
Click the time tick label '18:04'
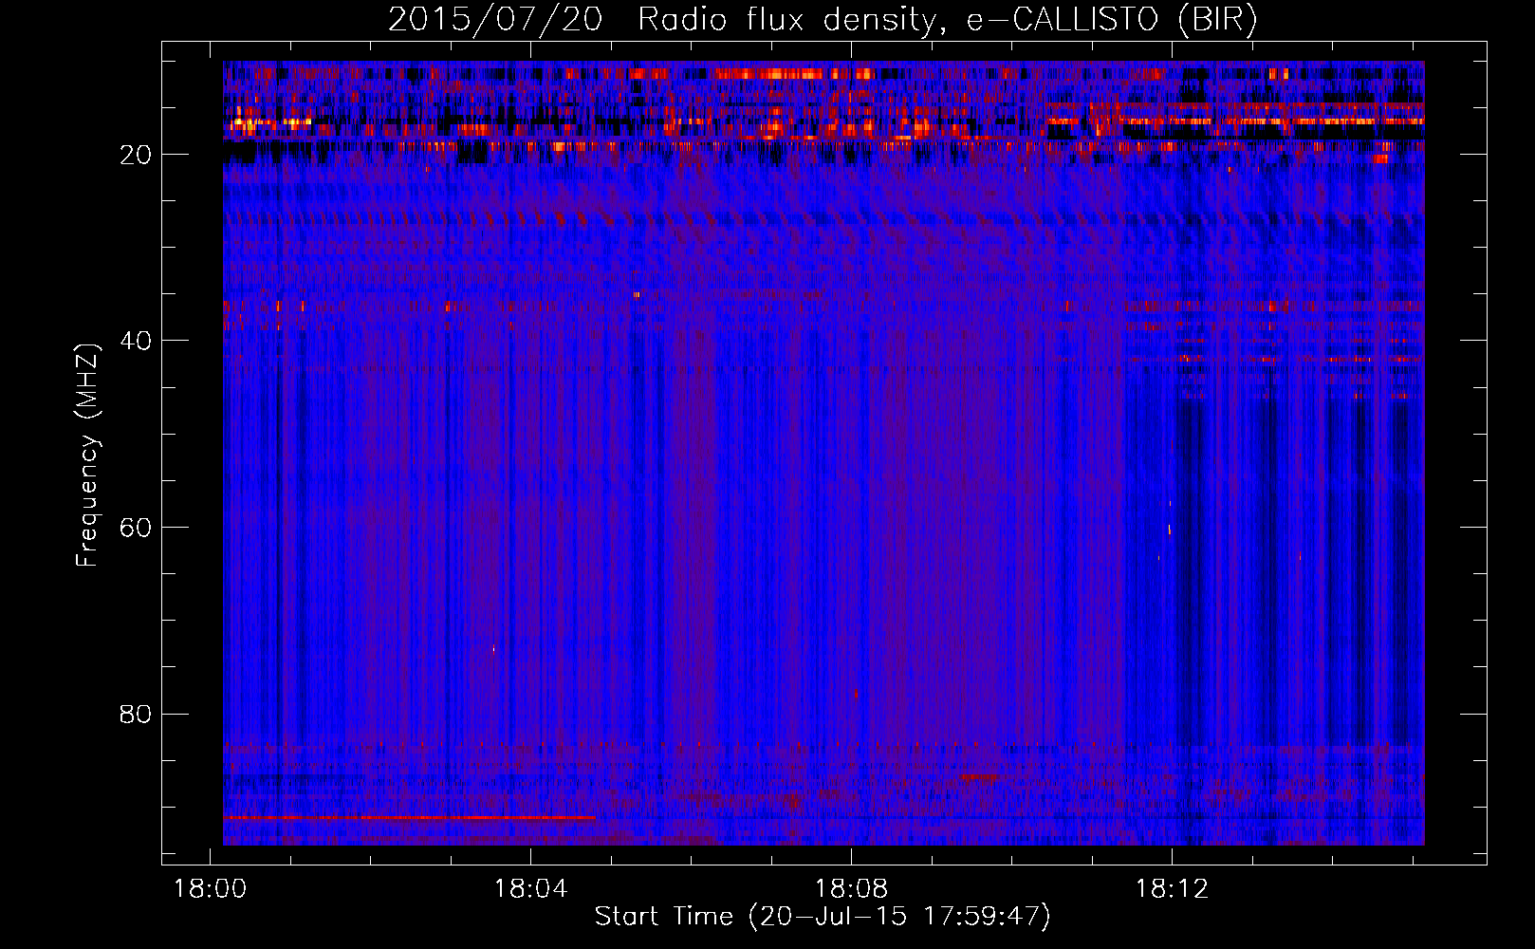tap(530, 889)
